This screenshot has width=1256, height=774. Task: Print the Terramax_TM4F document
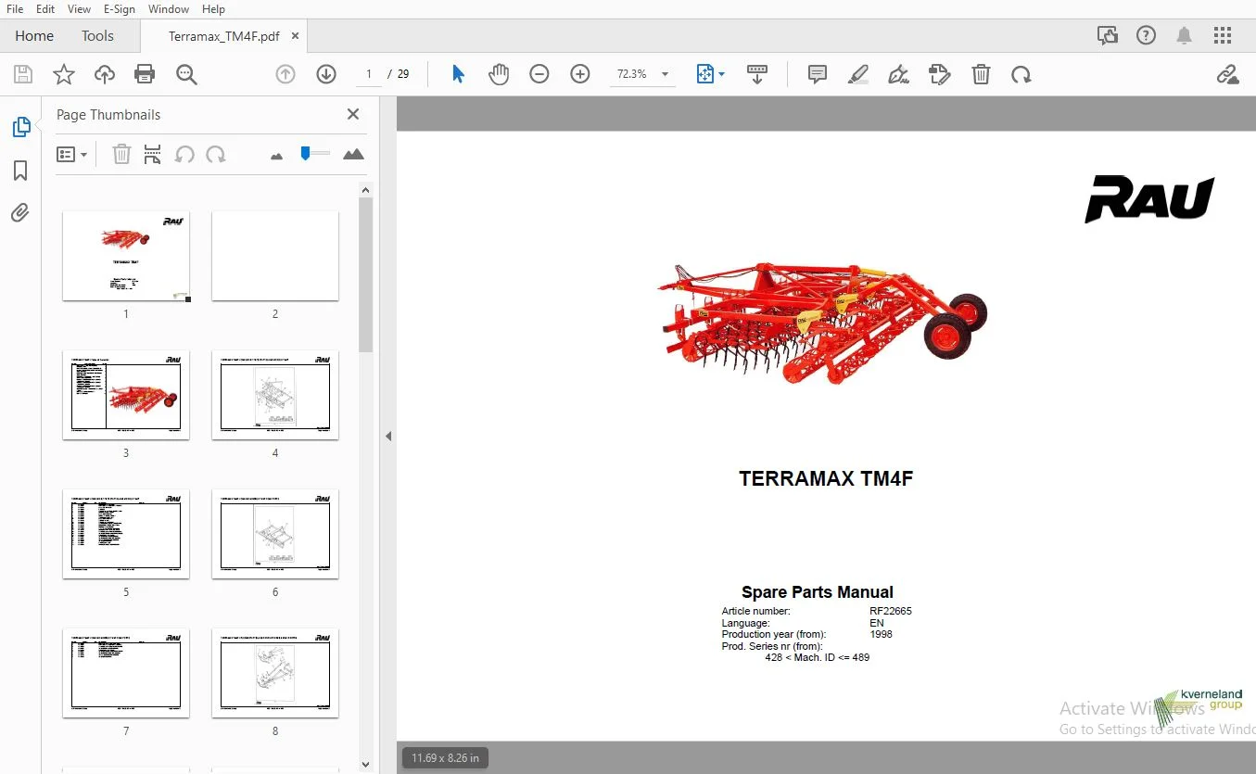(x=145, y=74)
